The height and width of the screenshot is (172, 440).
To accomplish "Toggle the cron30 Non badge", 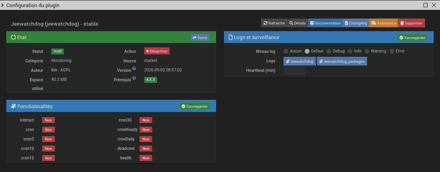I will click(146, 120).
